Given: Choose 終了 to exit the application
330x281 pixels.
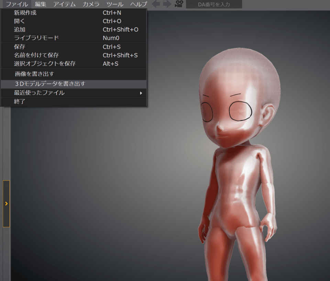Looking at the screenshot, I should 20,102.
